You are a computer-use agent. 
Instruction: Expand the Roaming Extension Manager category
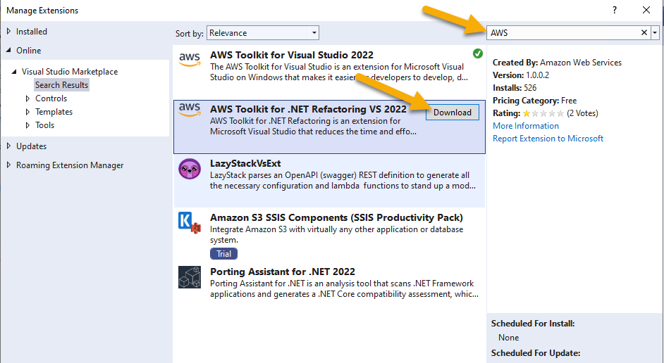(8, 165)
